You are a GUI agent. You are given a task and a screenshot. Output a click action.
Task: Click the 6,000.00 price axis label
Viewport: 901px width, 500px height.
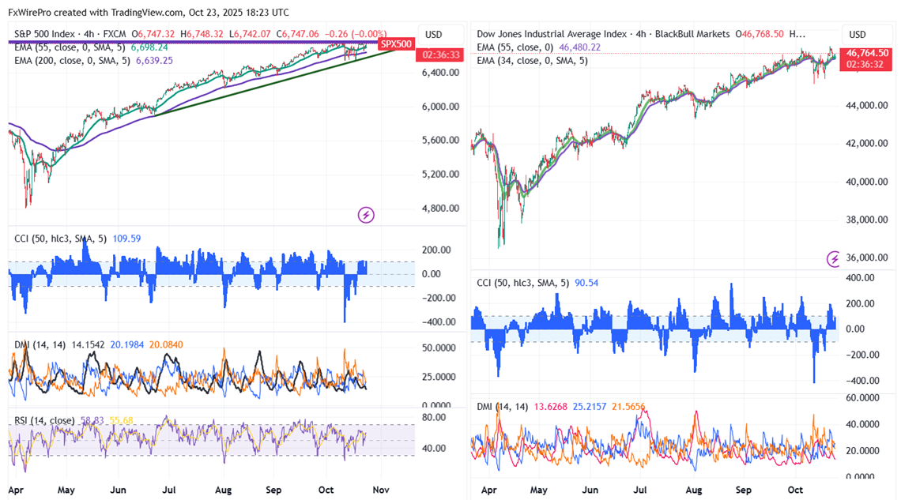[441, 106]
